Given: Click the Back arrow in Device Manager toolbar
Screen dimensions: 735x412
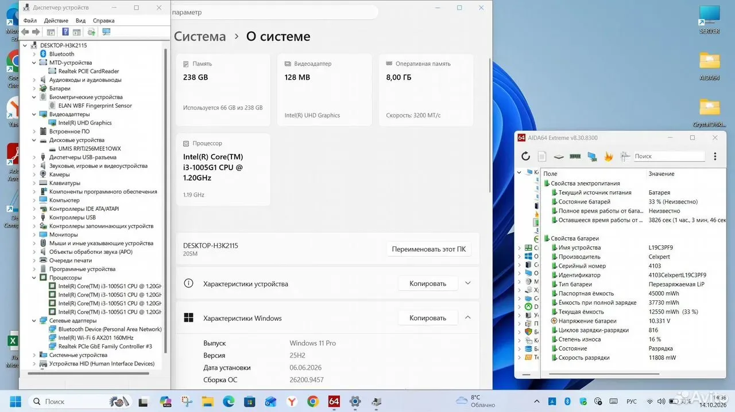Looking at the screenshot, I should point(25,32).
